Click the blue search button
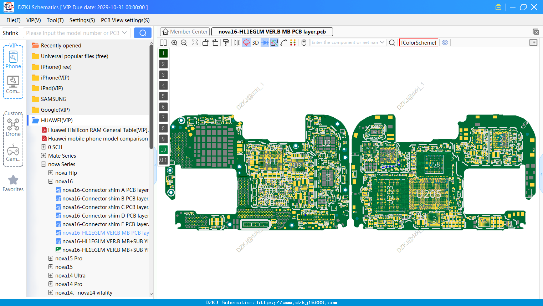This screenshot has width=543, height=306. tap(143, 33)
